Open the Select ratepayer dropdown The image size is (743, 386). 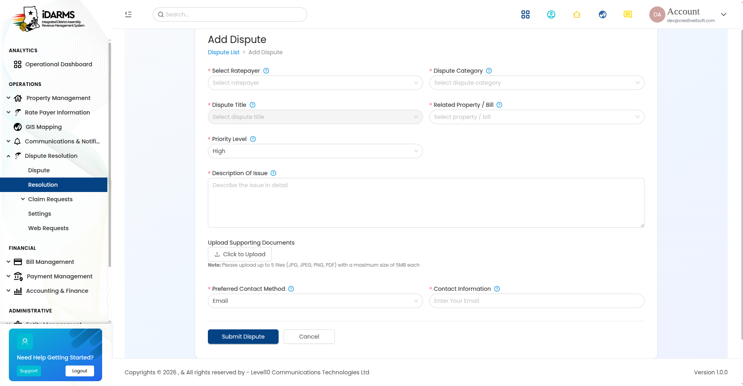315,83
